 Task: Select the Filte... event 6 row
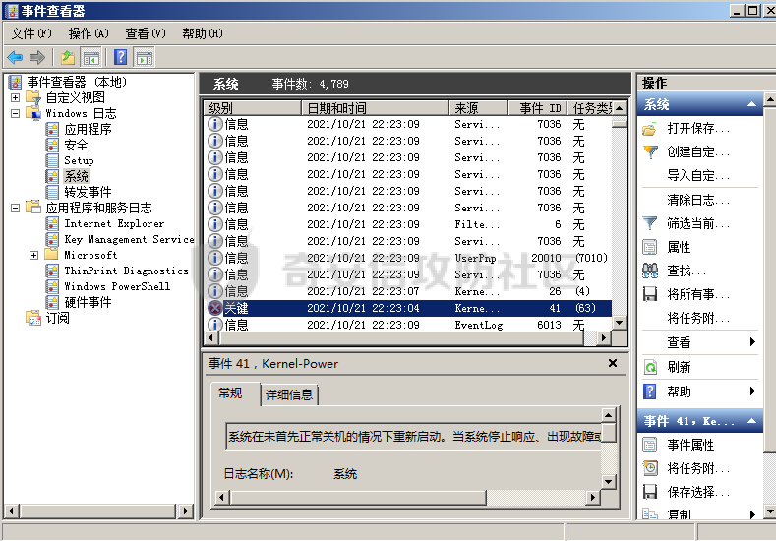(408, 224)
